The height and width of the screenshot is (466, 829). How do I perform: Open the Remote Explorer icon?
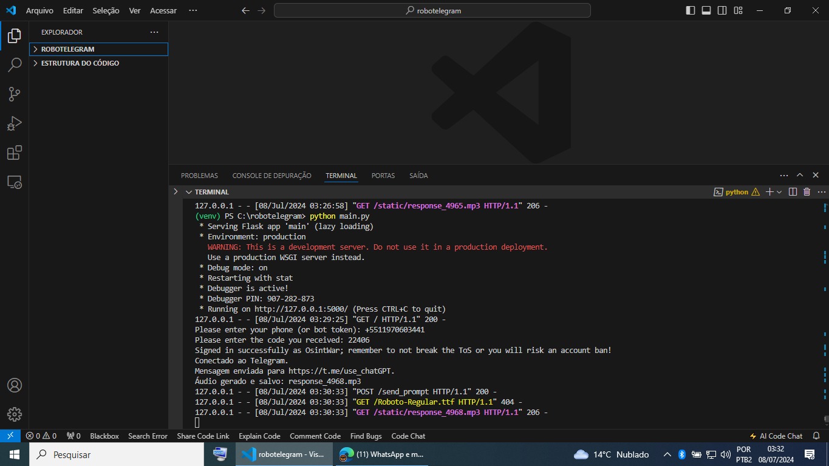coord(15,182)
